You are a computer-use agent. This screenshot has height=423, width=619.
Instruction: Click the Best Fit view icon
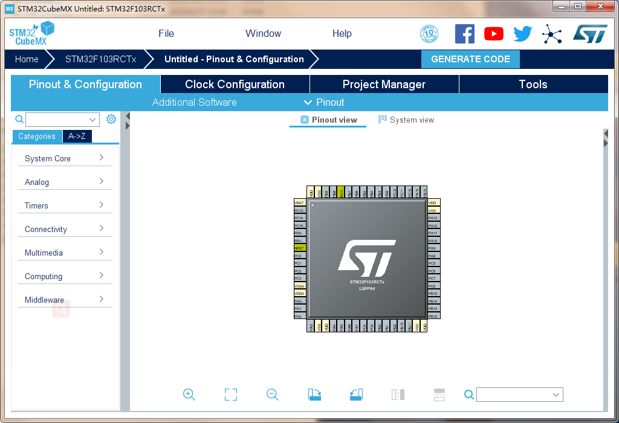[230, 395]
